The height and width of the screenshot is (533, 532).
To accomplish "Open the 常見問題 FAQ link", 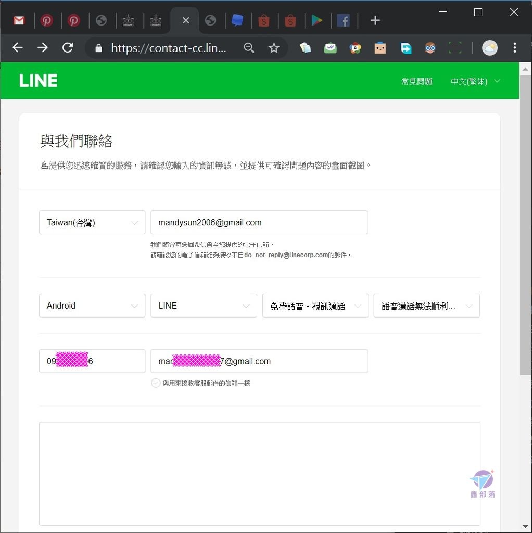I will click(x=417, y=82).
